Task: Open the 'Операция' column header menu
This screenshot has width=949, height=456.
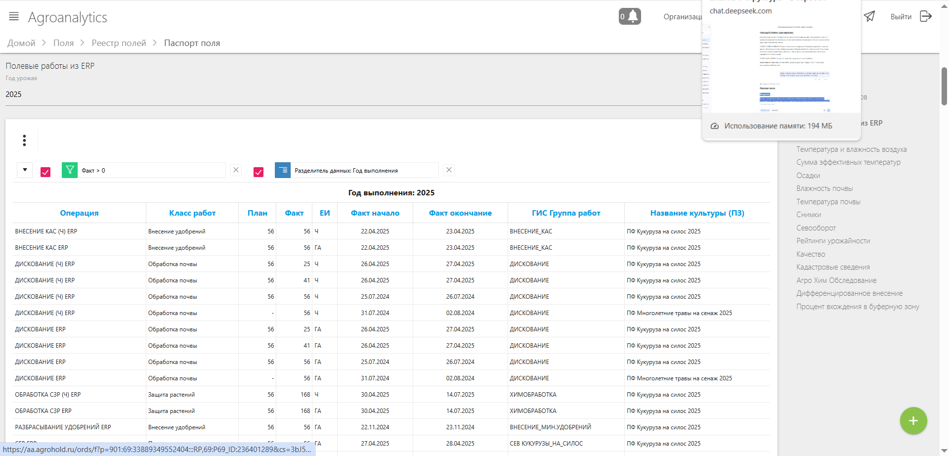Action: coord(79,213)
